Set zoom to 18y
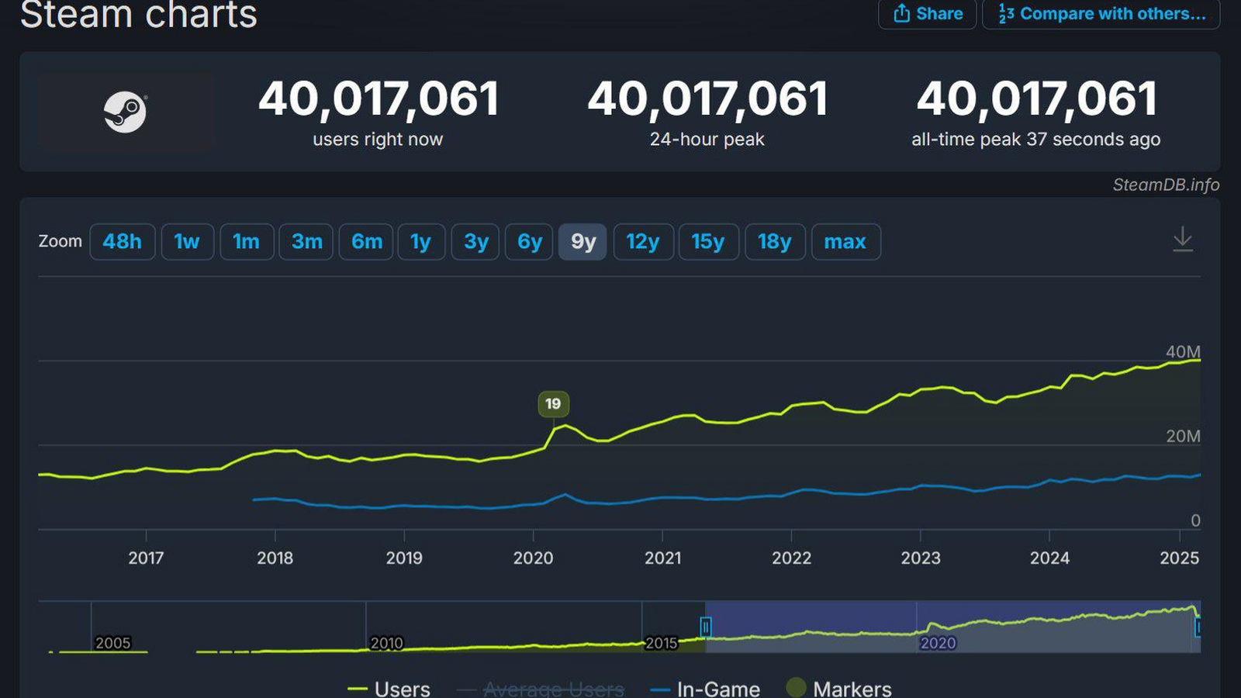1241x698 pixels. (x=775, y=242)
